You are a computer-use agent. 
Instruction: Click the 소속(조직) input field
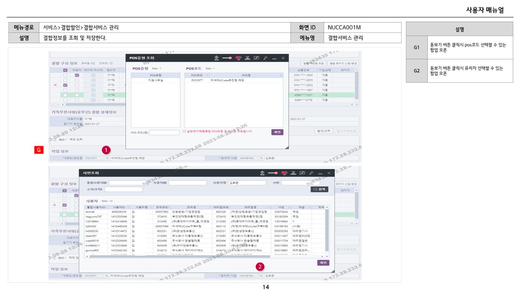124,189
